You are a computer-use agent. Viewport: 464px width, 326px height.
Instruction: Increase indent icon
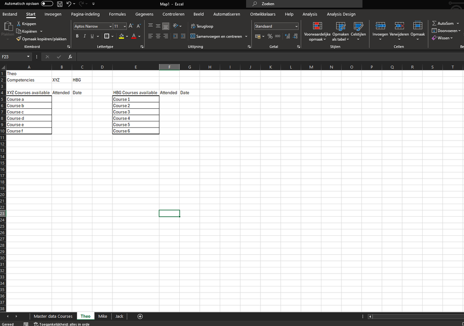[183, 36]
